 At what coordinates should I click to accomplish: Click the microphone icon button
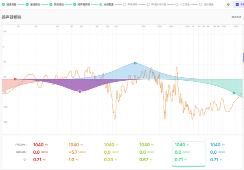pos(229,4)
